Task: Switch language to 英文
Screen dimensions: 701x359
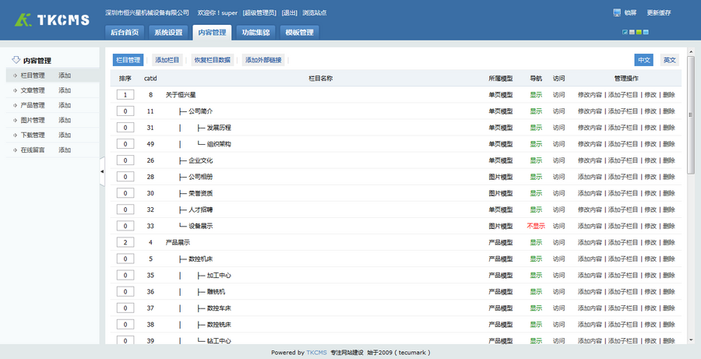Action: tap(670, 60)
